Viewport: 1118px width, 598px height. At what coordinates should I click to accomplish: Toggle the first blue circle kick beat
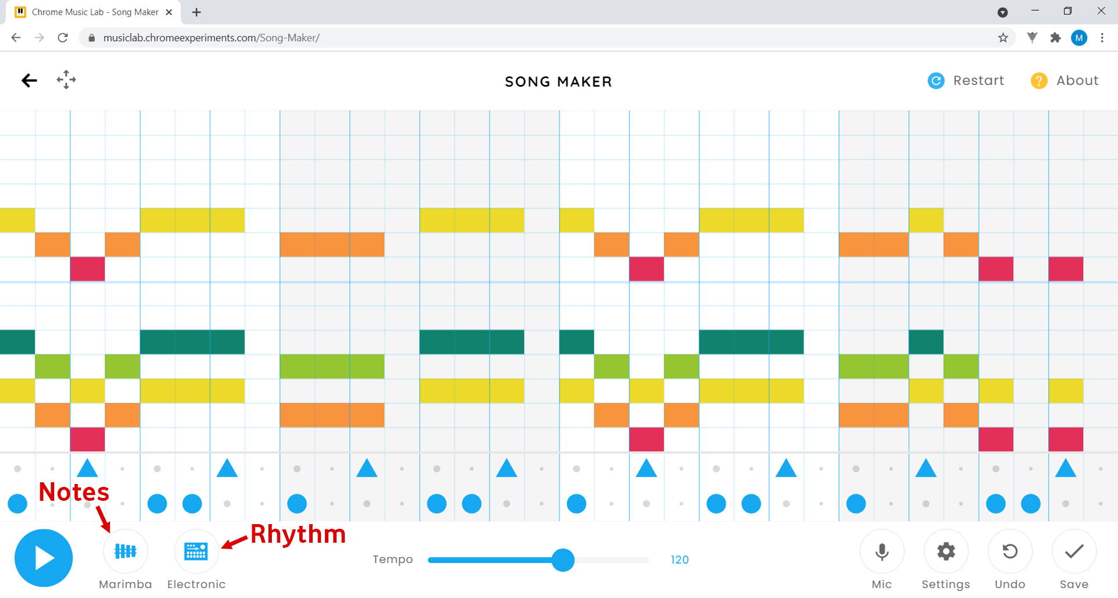(x=17, y=503)
